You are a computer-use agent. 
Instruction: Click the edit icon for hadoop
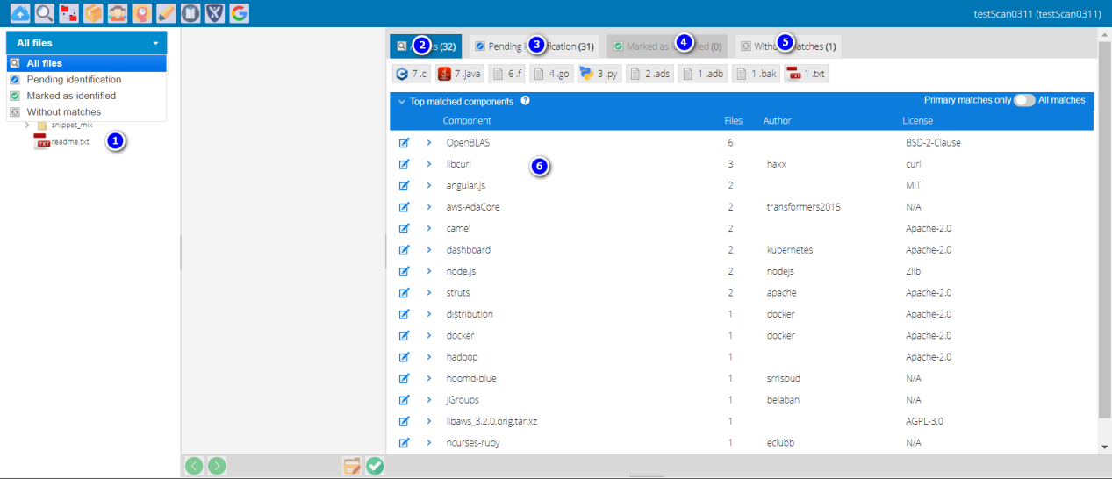click(405, 357)
